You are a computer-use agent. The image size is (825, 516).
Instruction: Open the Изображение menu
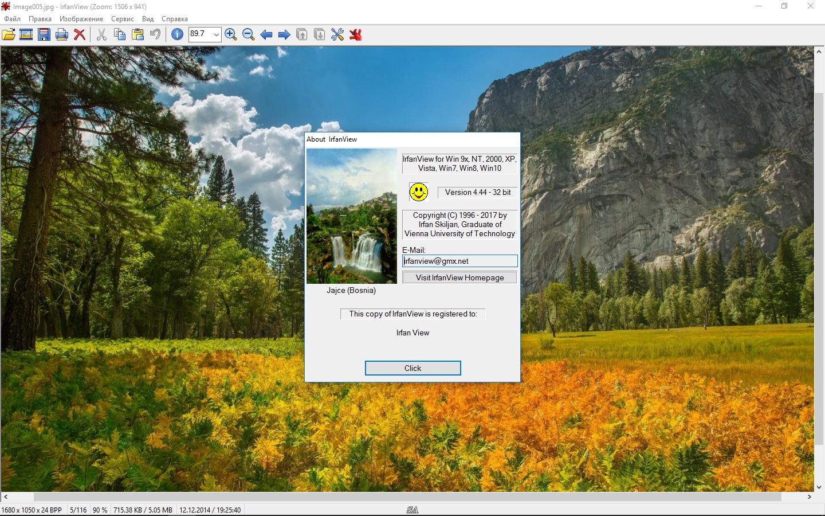81,19
